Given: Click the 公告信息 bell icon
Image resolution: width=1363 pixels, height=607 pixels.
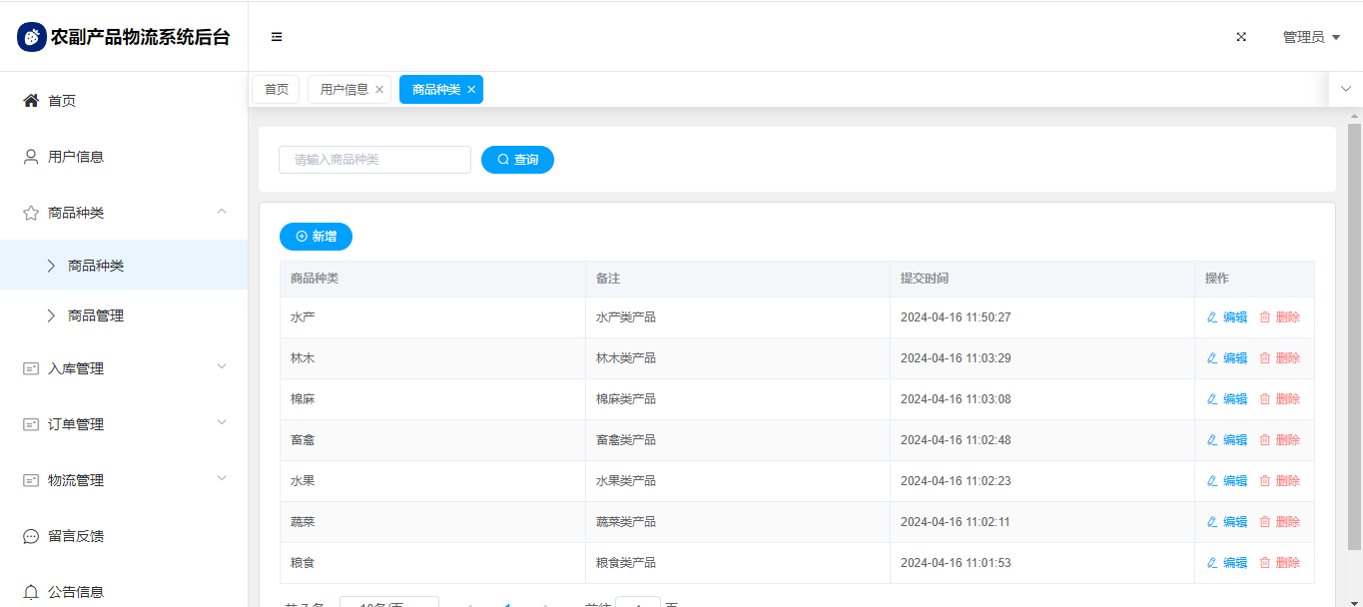Looking at the screenshot, I should point(31,592).
